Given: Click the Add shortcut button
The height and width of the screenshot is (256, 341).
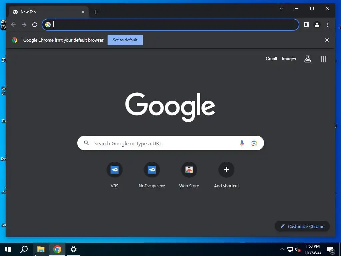Looking at the screenshot, I should [226, 175].
